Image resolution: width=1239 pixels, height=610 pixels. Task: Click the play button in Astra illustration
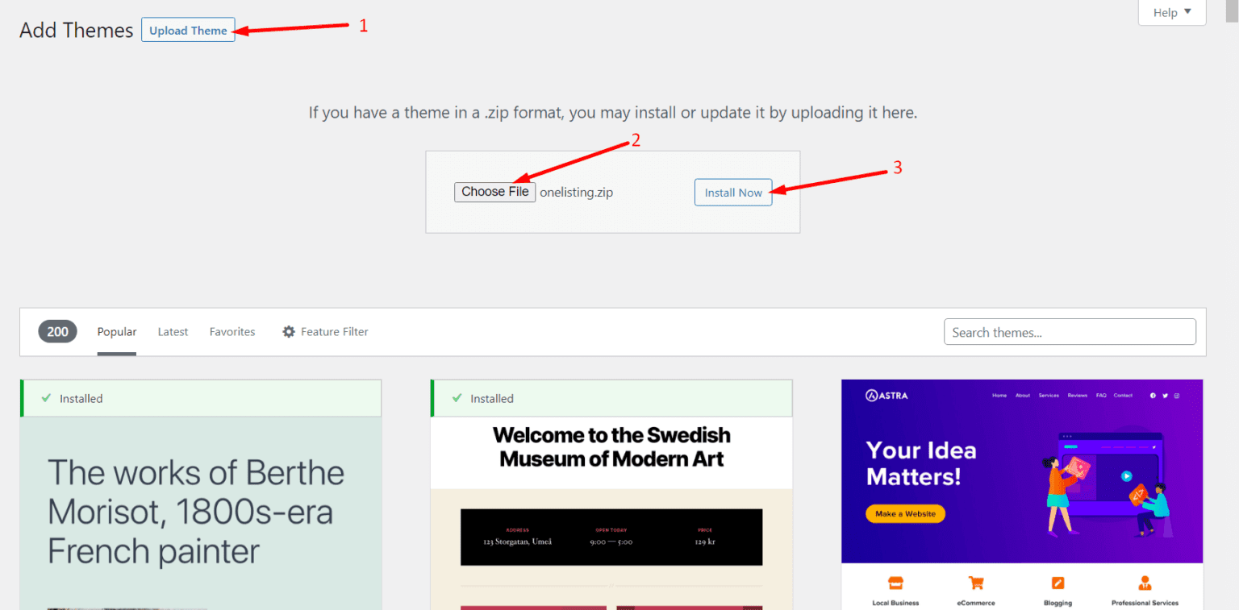pyautogui.click(x=1126, y=476)
